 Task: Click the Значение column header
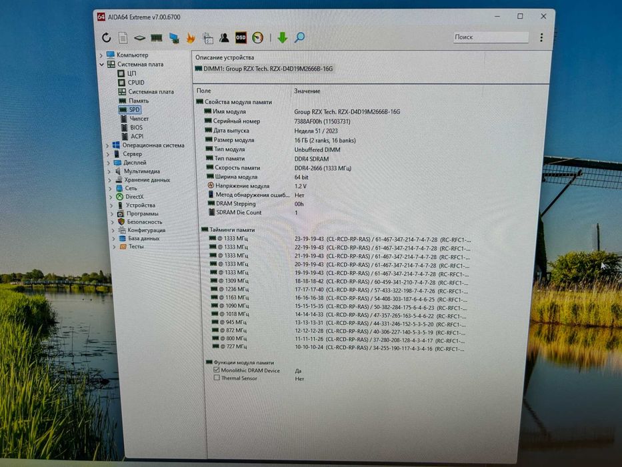point(307,91)
